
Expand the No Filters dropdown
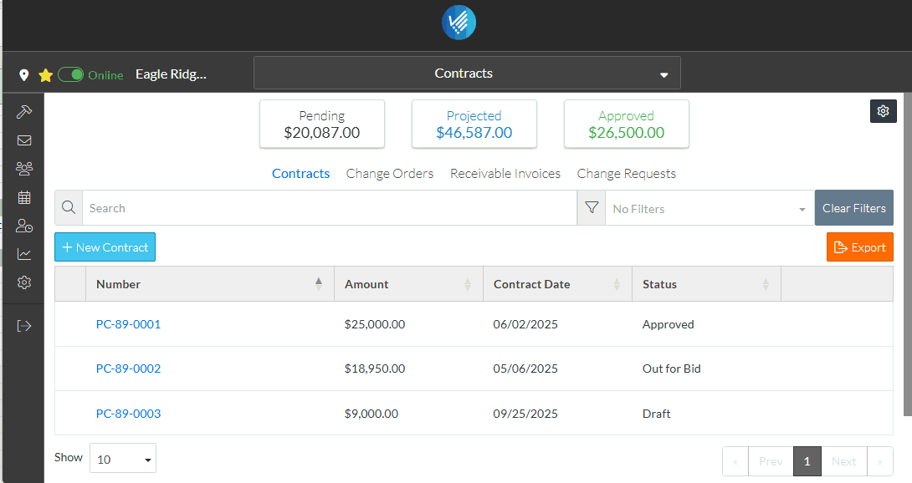(709, 209)
